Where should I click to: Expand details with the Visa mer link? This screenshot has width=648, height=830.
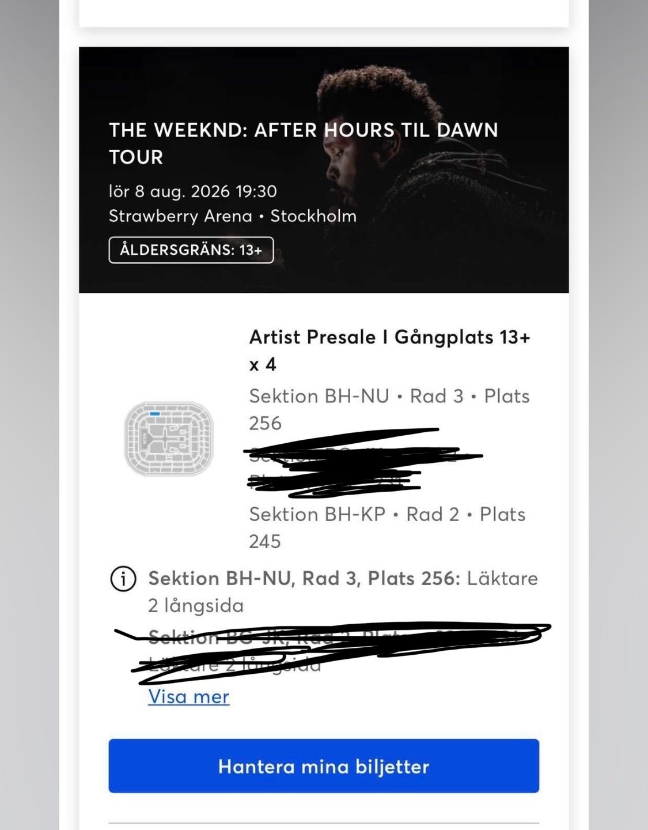click(x=189, y=696)
